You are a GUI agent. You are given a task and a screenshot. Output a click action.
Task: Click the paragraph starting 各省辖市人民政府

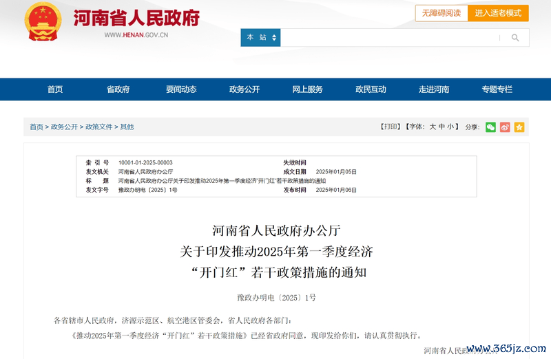(173, 320)
